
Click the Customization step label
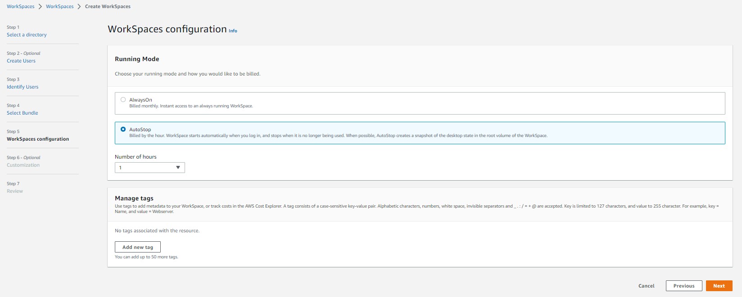23,165
